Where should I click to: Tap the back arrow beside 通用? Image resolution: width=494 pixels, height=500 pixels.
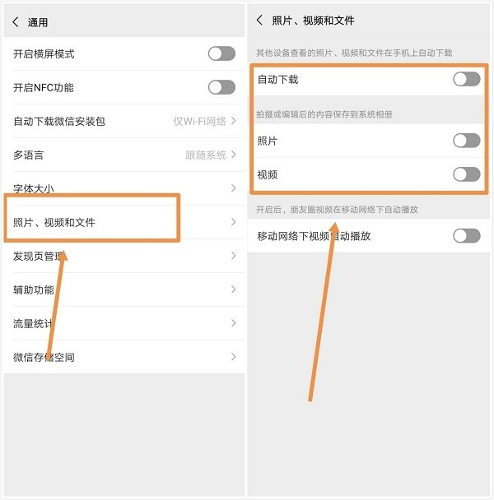pos(16,22)
